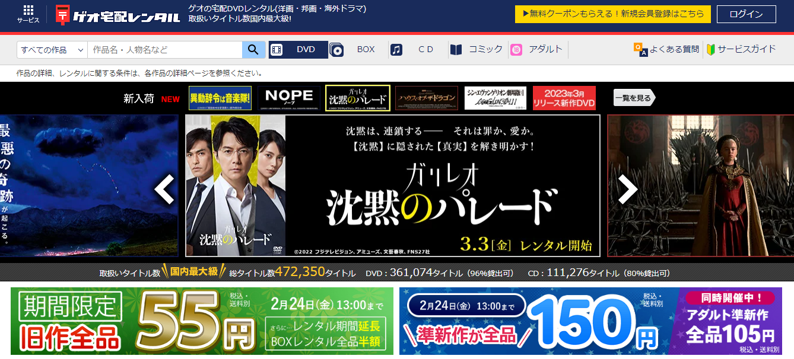Click the 一覧を見る button
Image resolution: width=794 pixels, height=359 pixels.
(x=633, y=98)
